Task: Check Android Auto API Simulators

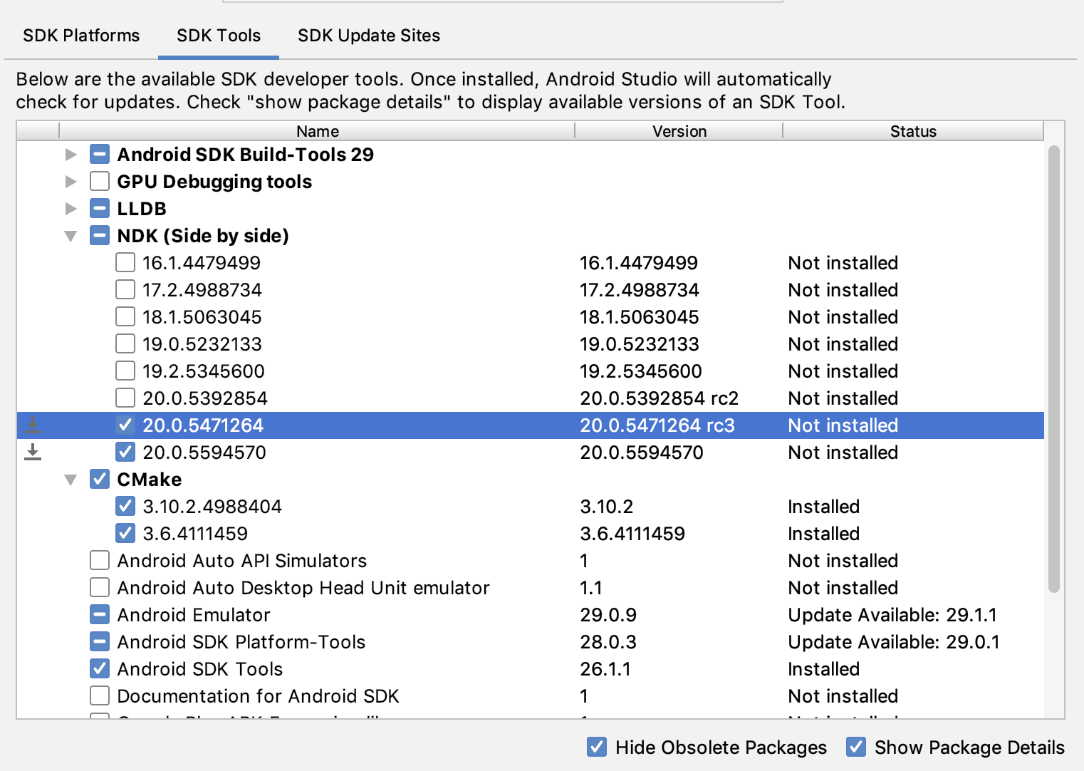Action: click(99, 560)
